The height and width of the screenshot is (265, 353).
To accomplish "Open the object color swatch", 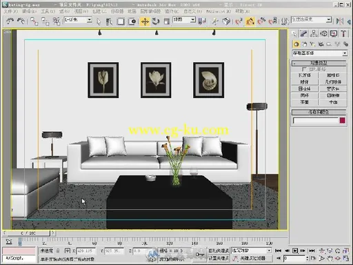I will point(343,121).
